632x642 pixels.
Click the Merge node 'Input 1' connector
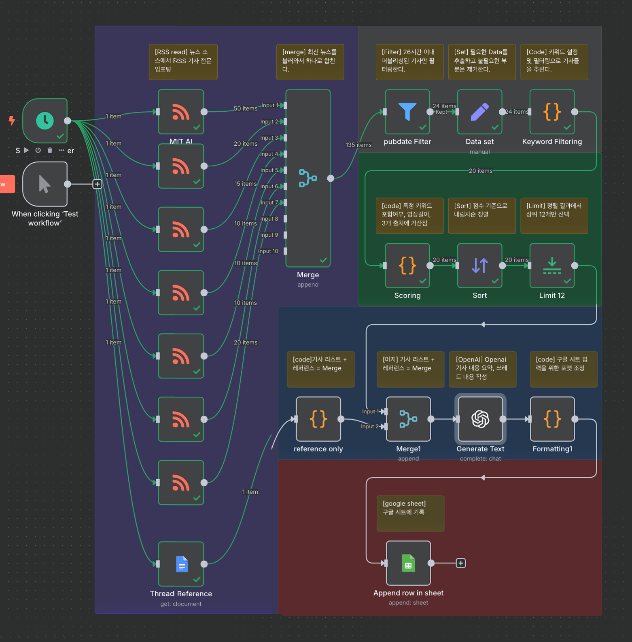click(285, 105)
